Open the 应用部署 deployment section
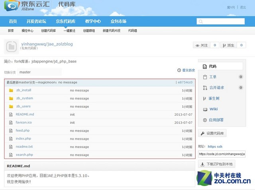 click(x=216, y=120)
